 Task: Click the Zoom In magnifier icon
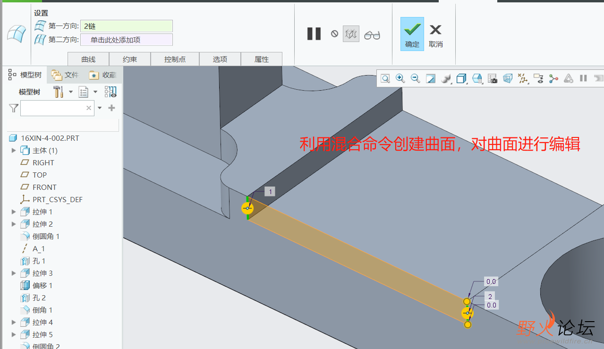click(400, 78)
